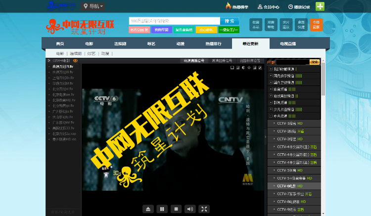Open the 导航 navigation dropdown
Viewport: 371px width, 216px height.
pos(93,6)
